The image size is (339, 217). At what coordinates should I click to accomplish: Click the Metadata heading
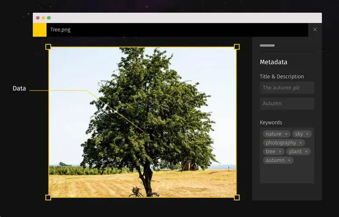pos(273,62)
